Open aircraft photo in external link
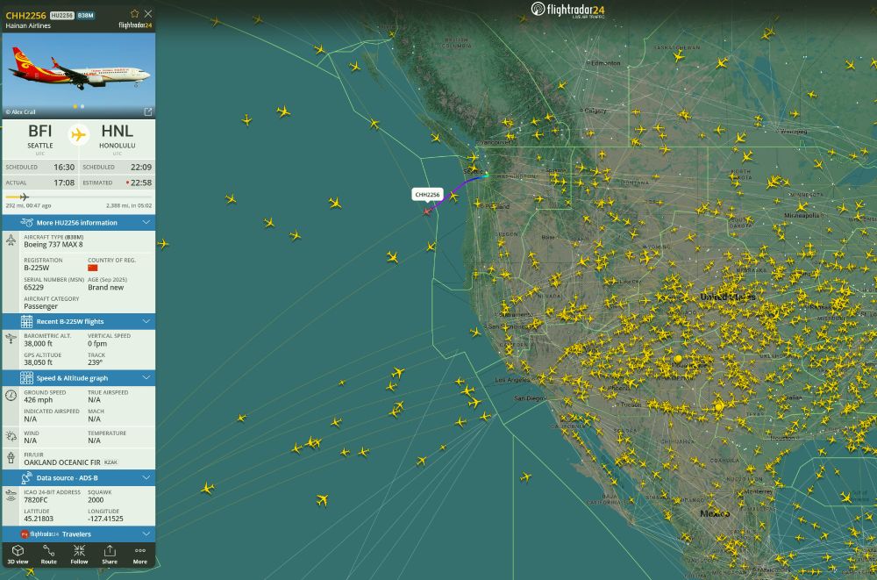 pyautogui.click(x=147, y=112)
